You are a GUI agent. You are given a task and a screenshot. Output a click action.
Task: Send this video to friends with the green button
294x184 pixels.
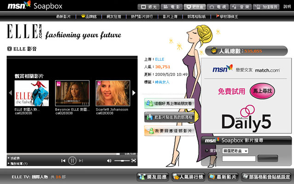click(x=169, y=103)
